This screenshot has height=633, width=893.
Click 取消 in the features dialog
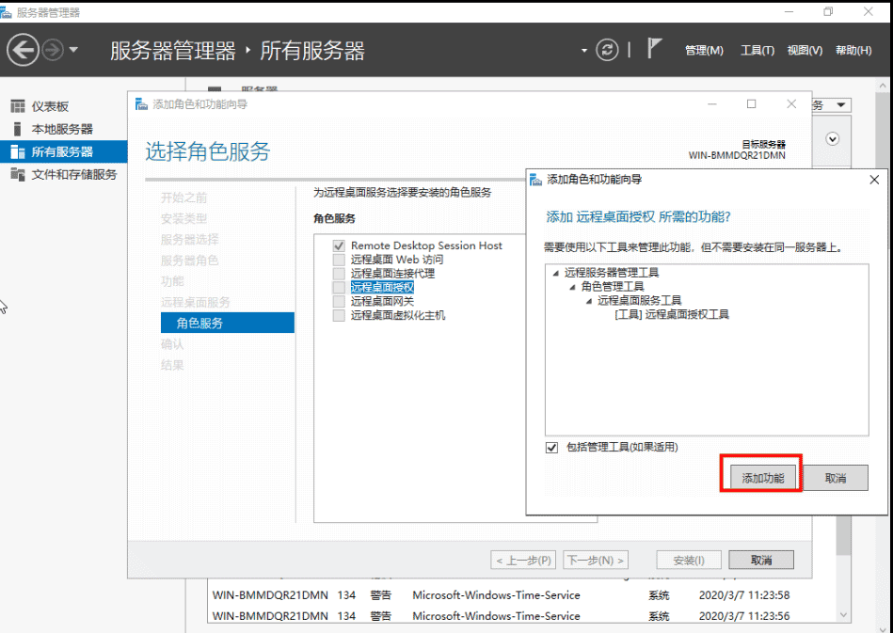[835, 478]
